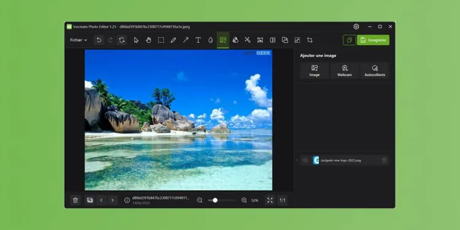Select the Crop tool
Viewport: 460px width, 230px height.
310,40
